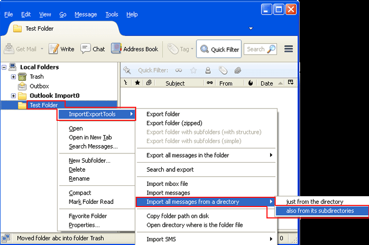Filter by contact icon in Quick Filter bar

pyautogui.click(x=208, y=70)
